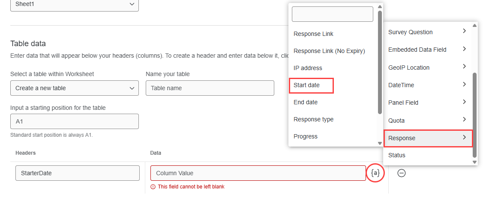483x197 pixels.
Task: Click the "Select a table within Worksheet" label
Action: [52, 74]
